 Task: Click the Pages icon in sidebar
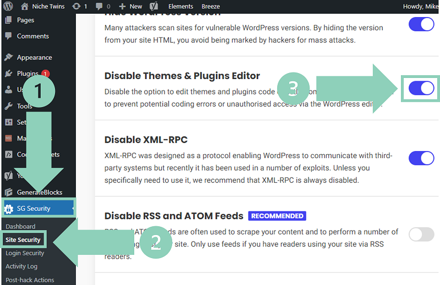click(x=8, y=20)
